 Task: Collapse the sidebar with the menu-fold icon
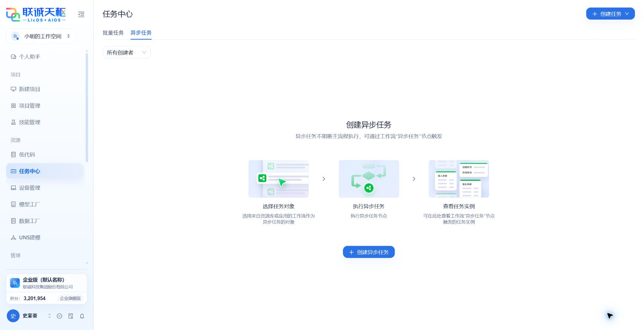tap(81, 14)
